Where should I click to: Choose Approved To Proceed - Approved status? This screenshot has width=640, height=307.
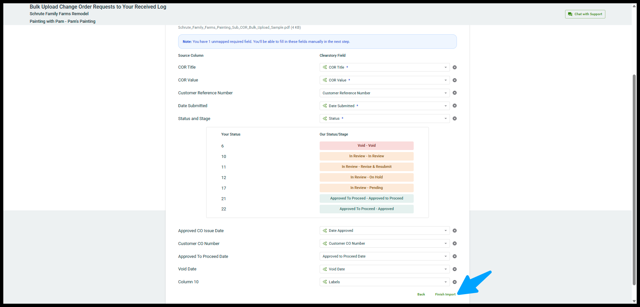pos(367,209)
